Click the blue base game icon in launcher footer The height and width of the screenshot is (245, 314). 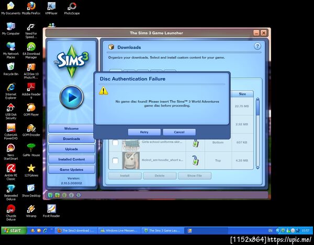pos(50,195)
